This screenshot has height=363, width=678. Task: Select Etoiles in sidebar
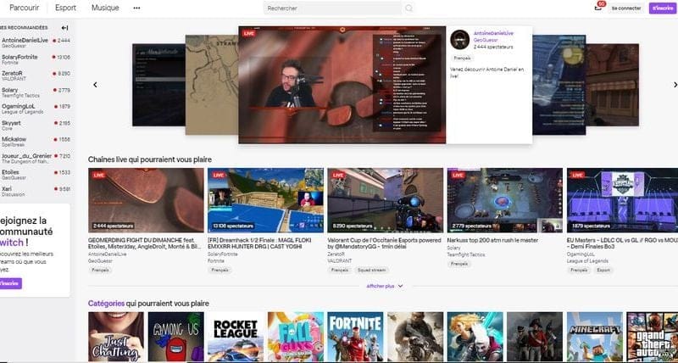tap(36, 175)
